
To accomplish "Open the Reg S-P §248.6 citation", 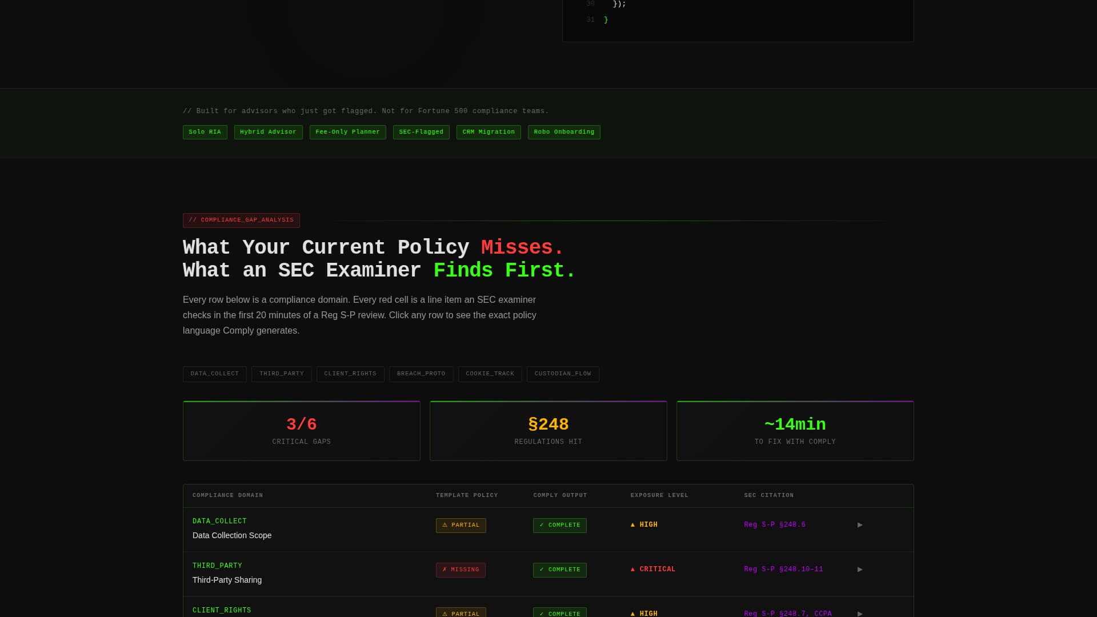I will 775,525.
